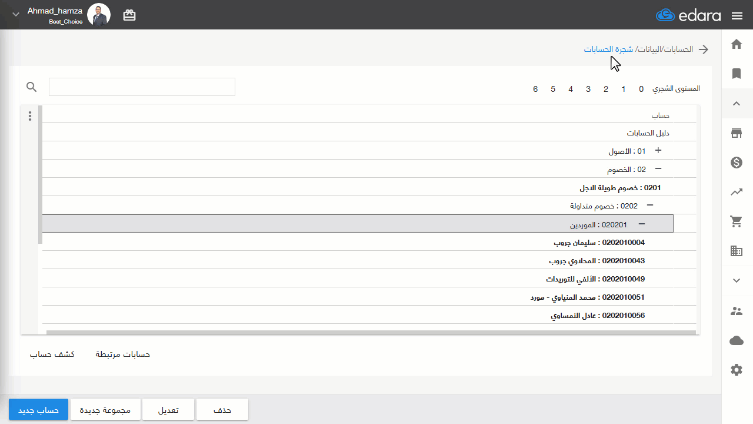Open the building sidebar icon

737,251
